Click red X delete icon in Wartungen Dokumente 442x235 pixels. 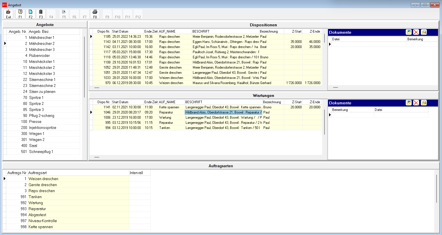click(x=416, y=103)
